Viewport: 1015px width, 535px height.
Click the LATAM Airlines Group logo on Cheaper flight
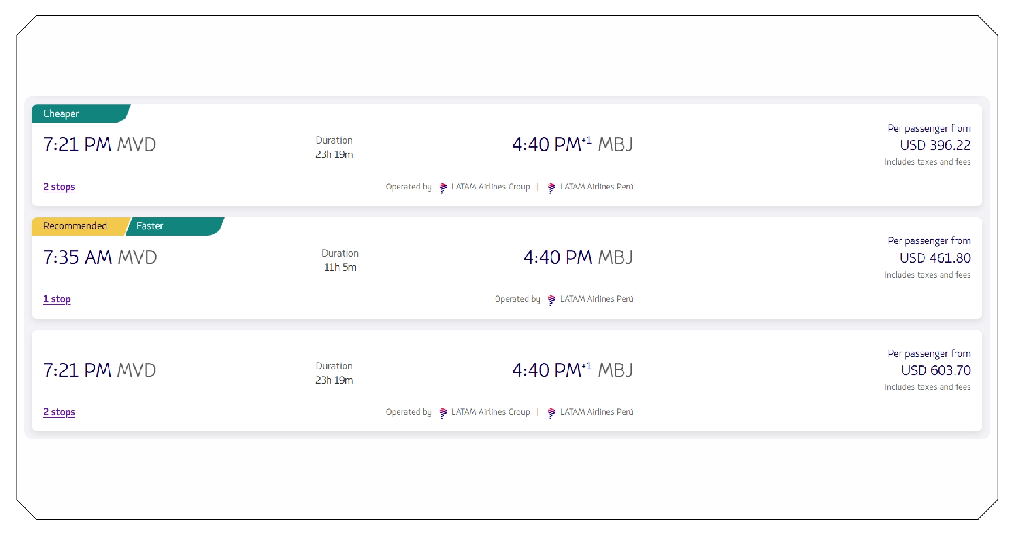(444, 187)
